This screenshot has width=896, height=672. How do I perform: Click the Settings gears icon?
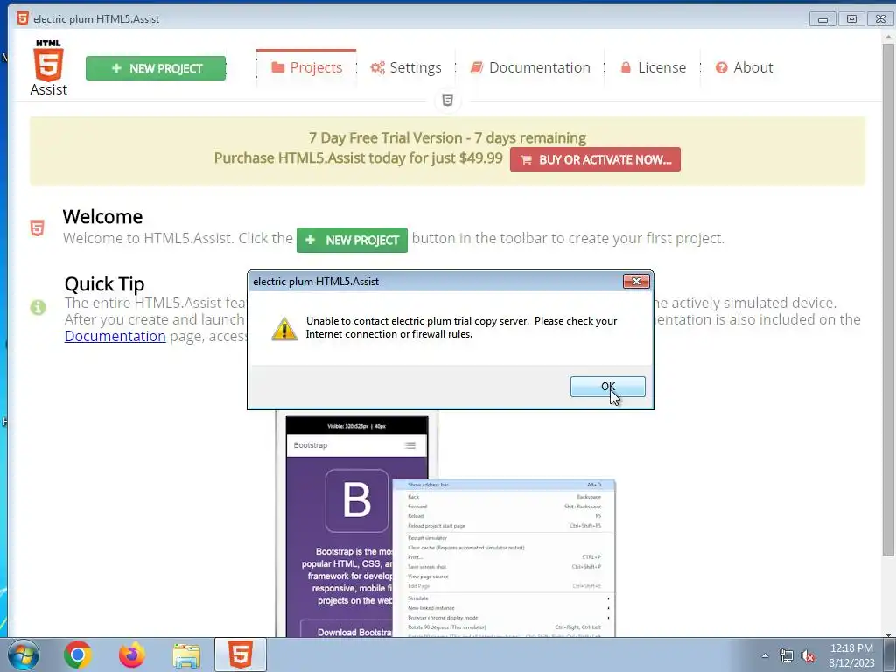(x=377, y=68)
